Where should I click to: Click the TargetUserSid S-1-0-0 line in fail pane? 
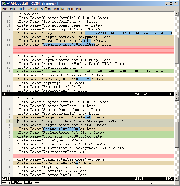click(93, 117)
